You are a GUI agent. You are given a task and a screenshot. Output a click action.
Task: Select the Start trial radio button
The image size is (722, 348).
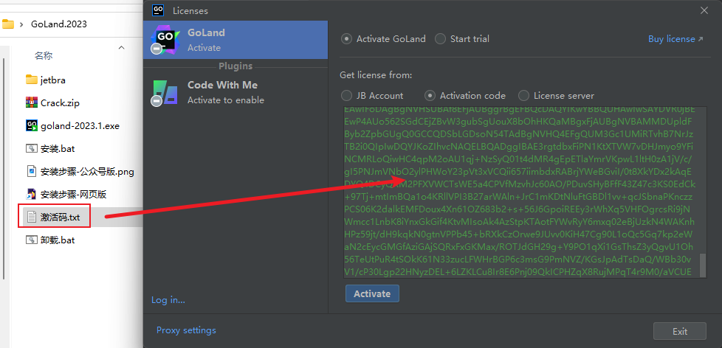coord(440,39)
